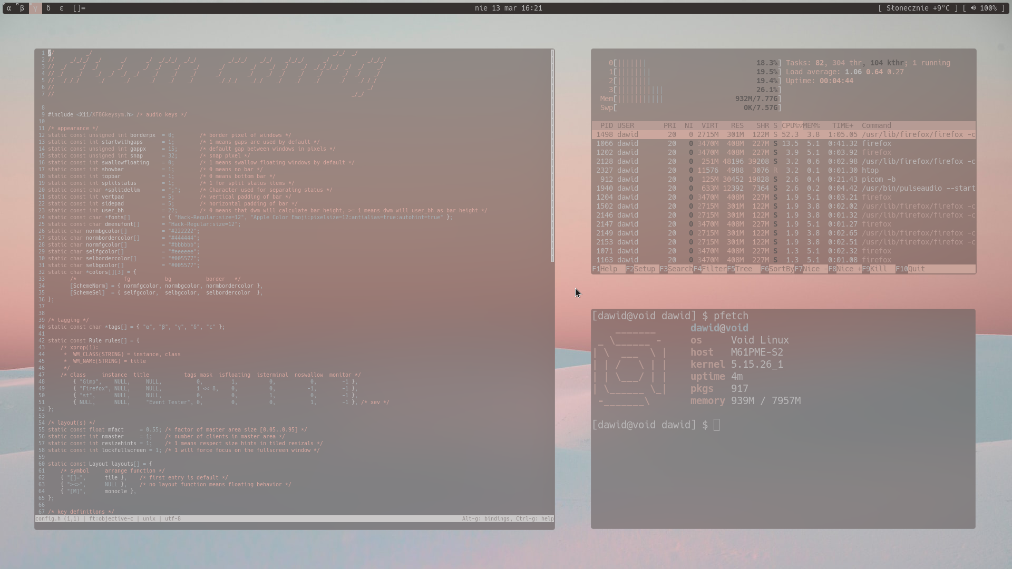Select the δ tag in the bar
The height and width of the screenshot is (569, 1012).
(x=48, y=8)
